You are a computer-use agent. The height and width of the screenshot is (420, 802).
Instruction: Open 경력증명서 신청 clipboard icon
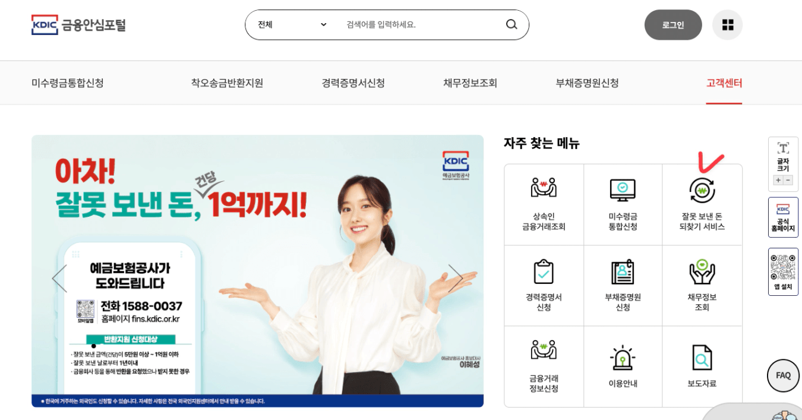click(544, 271)
